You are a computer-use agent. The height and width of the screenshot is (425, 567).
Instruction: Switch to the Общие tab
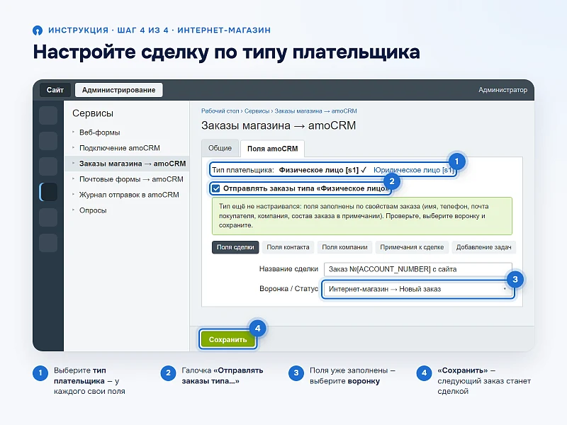(x=220, y=148)
